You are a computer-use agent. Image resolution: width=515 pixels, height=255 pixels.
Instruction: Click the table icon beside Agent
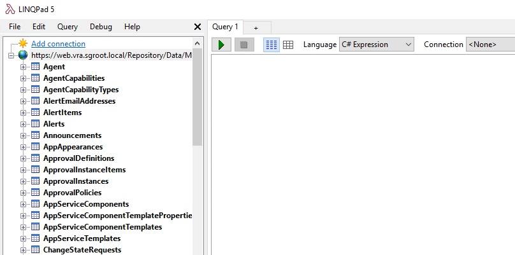(x=35, y=67)
